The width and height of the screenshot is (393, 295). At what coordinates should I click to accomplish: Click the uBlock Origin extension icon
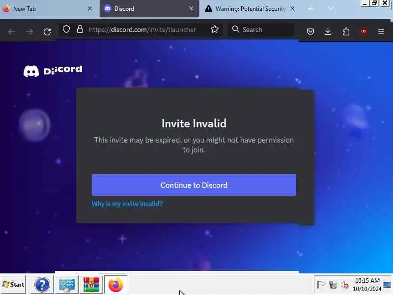(364, 31)
